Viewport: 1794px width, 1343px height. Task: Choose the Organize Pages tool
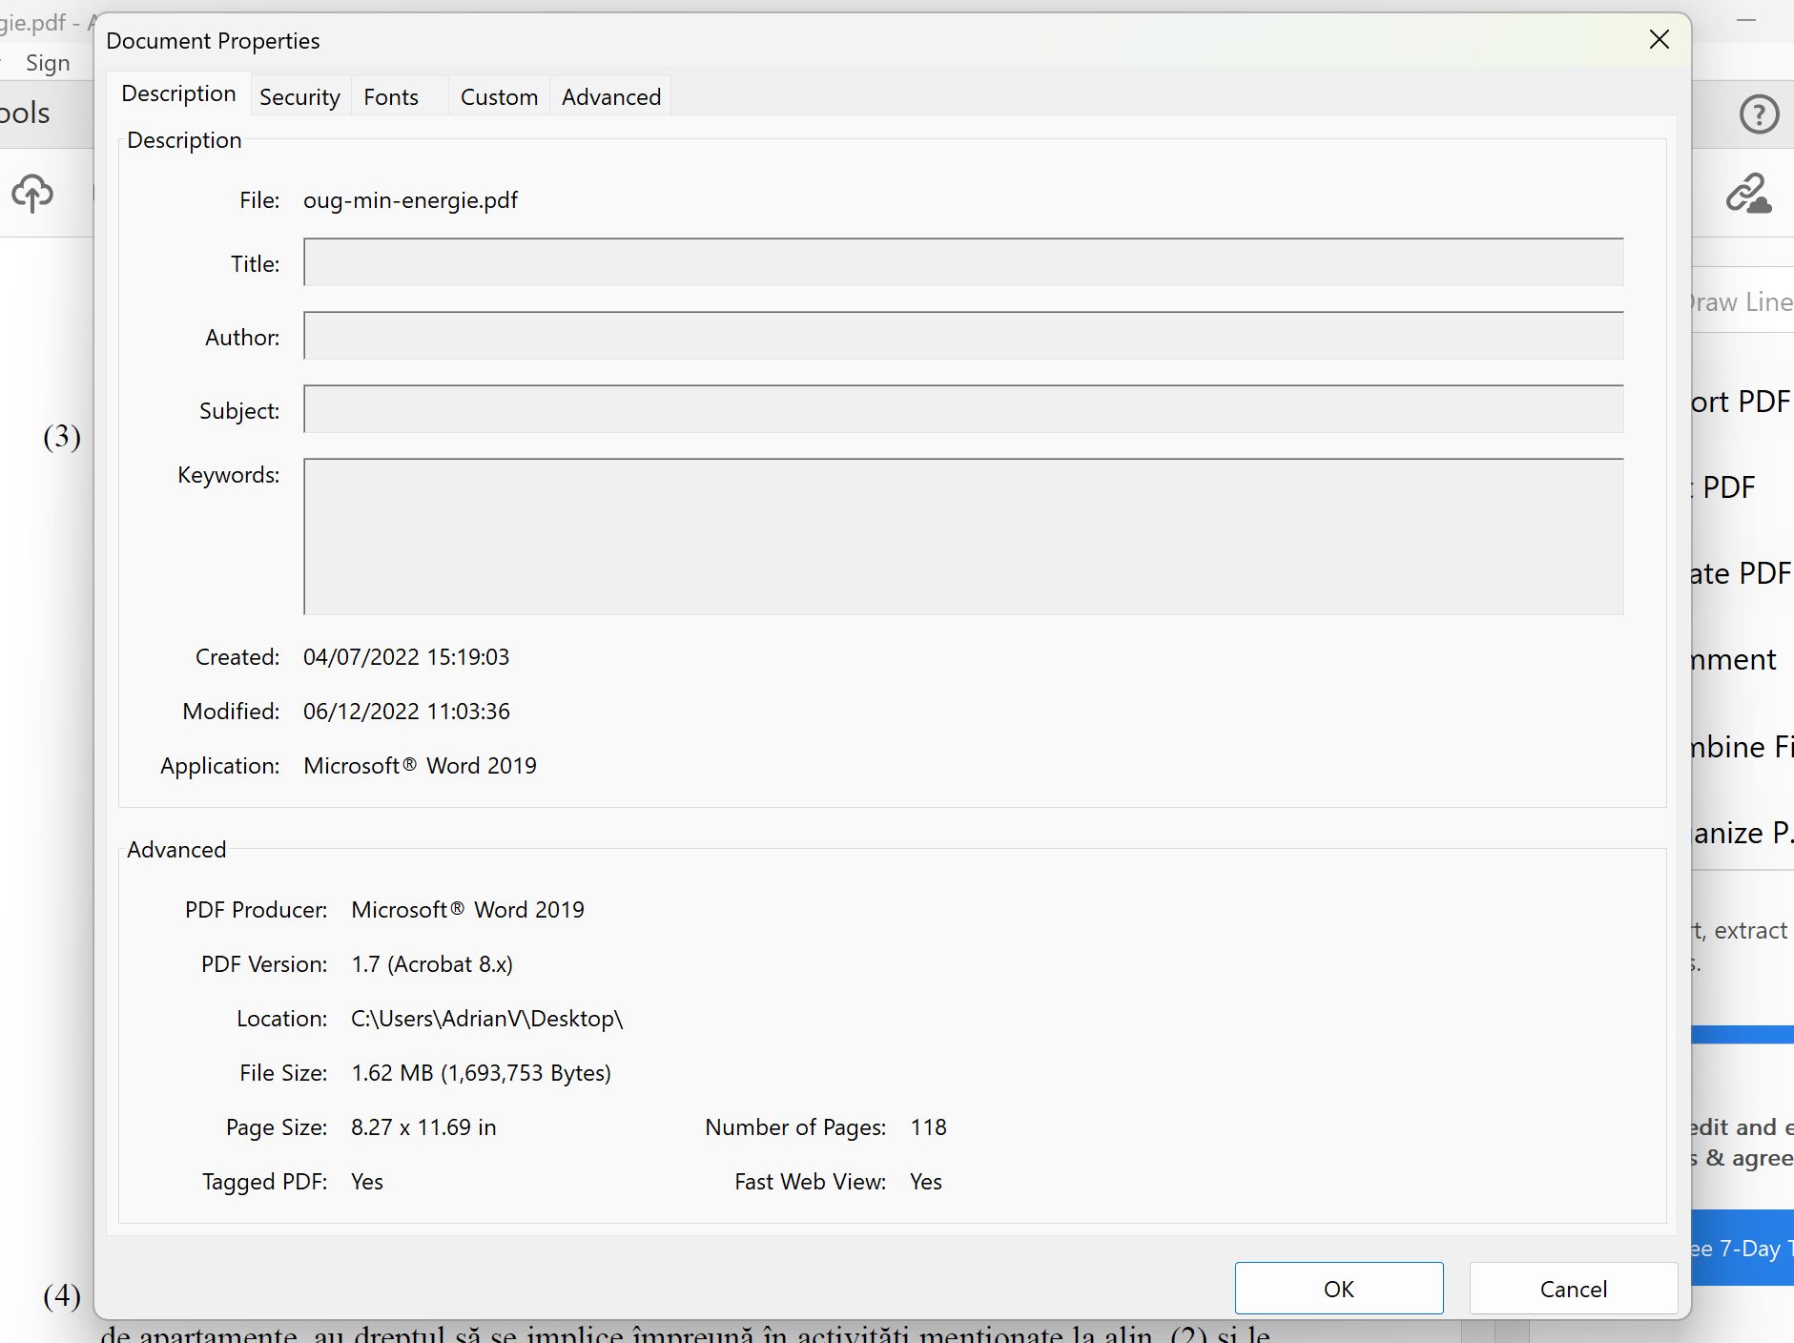coord(1741,833)
